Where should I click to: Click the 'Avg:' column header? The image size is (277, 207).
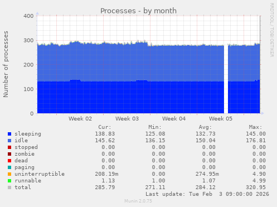point(205,127)
